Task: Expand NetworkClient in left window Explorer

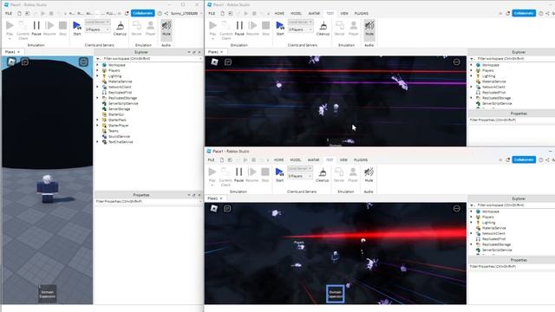Action: (98, 87)
